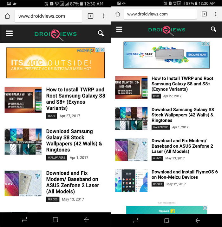Viewport: 222px width, 227px height.
Task: Open three-dot overflow menu in left browser
Action: pyautogui.click(x=104, y=16)
